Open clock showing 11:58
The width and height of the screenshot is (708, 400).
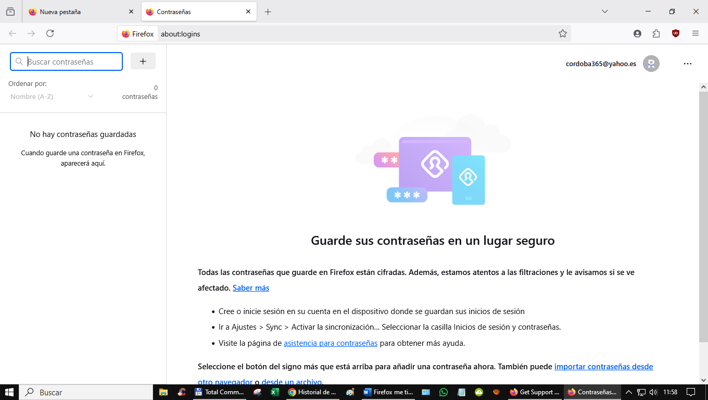671,392
